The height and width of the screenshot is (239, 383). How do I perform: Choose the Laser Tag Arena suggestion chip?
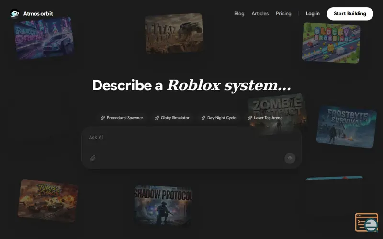coord(265,118)
